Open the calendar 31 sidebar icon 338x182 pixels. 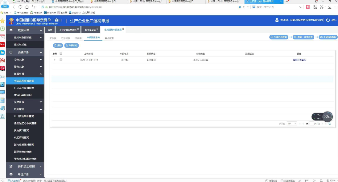[x=2, y=37]
